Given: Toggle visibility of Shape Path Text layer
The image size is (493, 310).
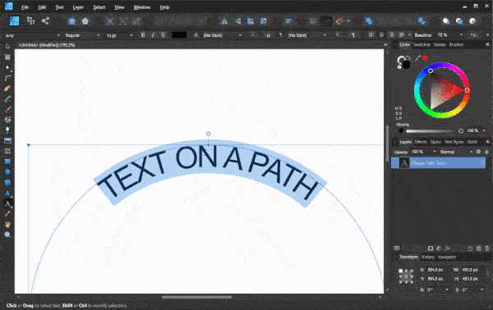Looking at the screenshot, I should [482, 163].
